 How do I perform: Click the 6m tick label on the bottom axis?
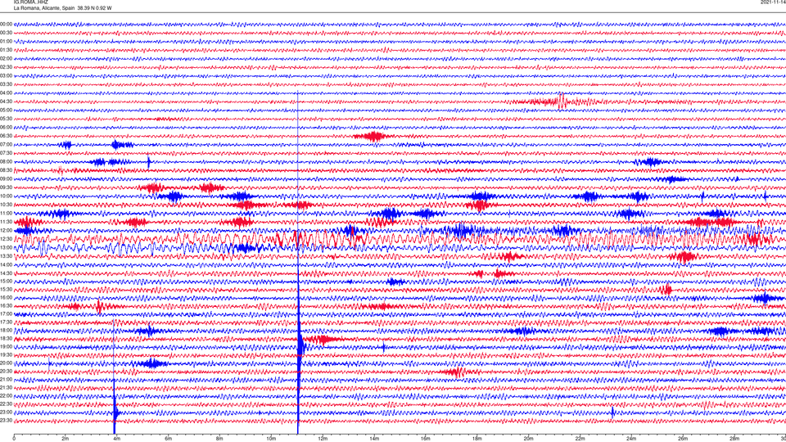(168, 439)
